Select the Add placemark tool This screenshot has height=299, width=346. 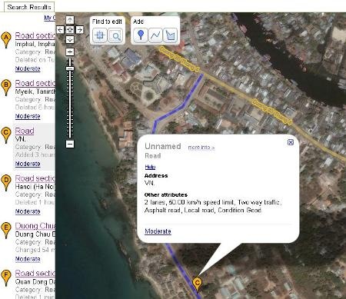click(x=140, y=35)
